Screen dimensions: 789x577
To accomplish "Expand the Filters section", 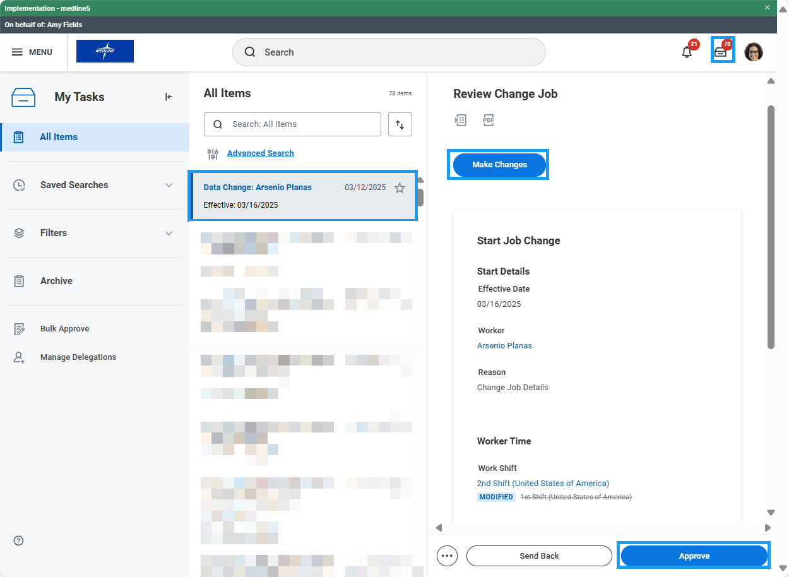I will pyautogui.click(x=169, y=233).
